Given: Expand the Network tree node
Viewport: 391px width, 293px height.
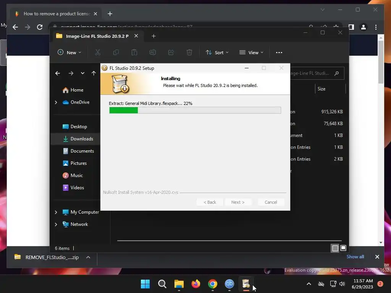Looking at the screenshot, I should 56,224.
